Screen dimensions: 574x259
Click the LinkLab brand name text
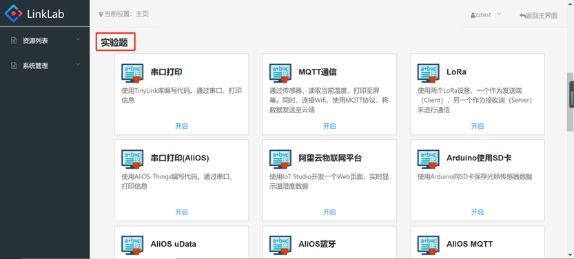pos(45,14)
